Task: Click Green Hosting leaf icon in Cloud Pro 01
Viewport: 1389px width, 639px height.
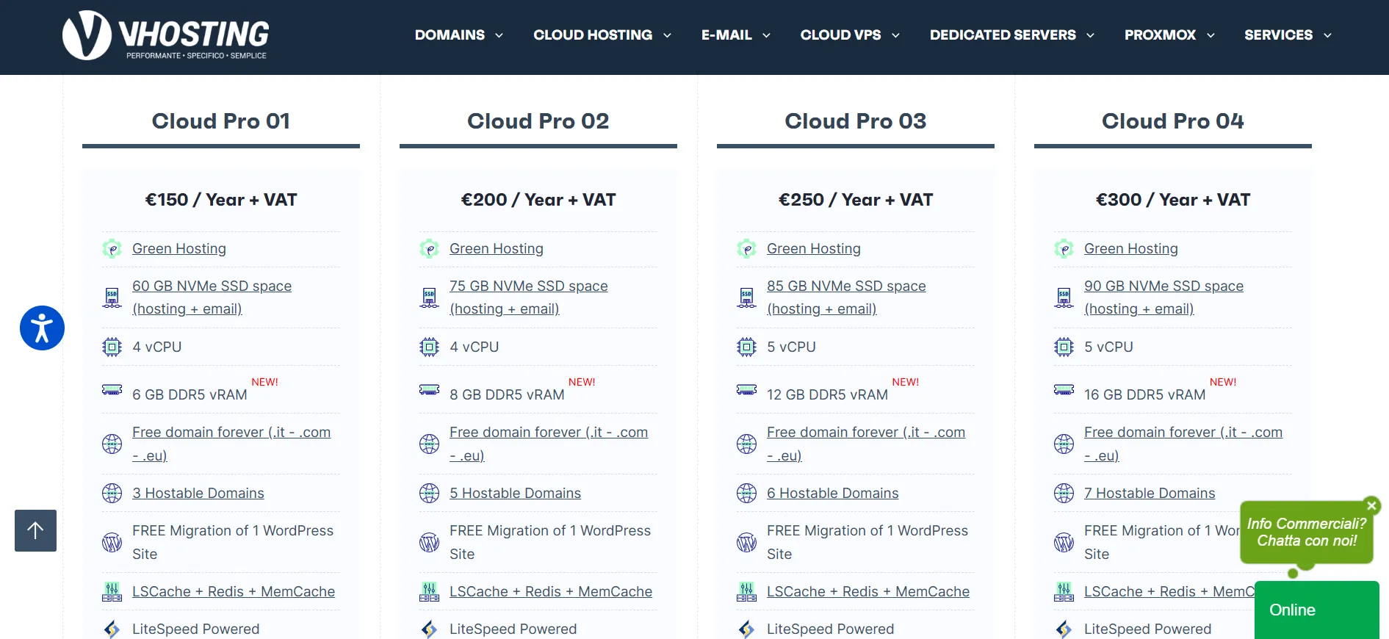Action: [x=112, y=249]
